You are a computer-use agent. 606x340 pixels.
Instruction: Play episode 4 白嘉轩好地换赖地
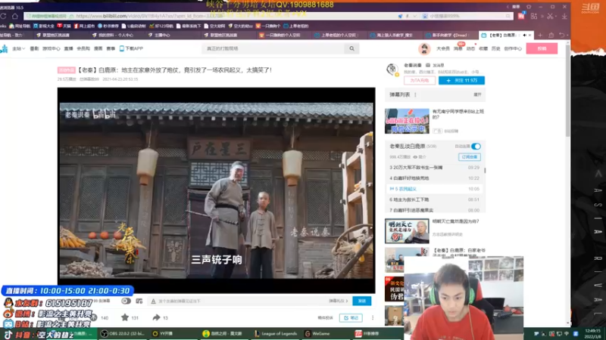(x=434, y=178)
